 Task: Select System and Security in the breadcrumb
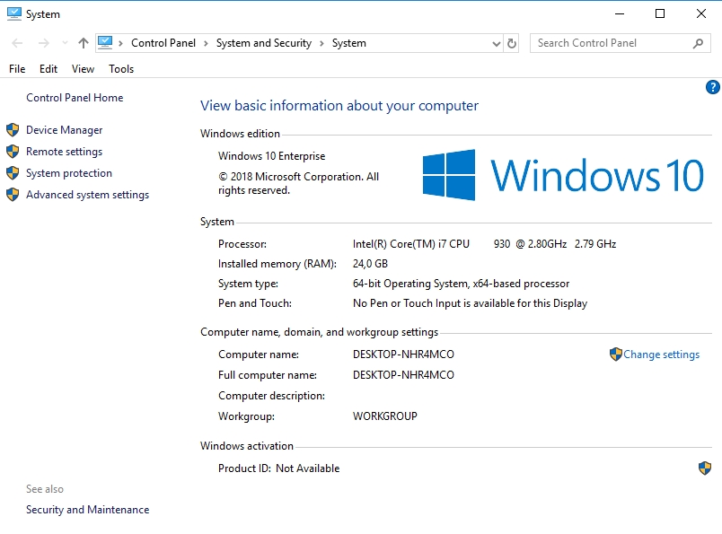click(x=264, y=43)
